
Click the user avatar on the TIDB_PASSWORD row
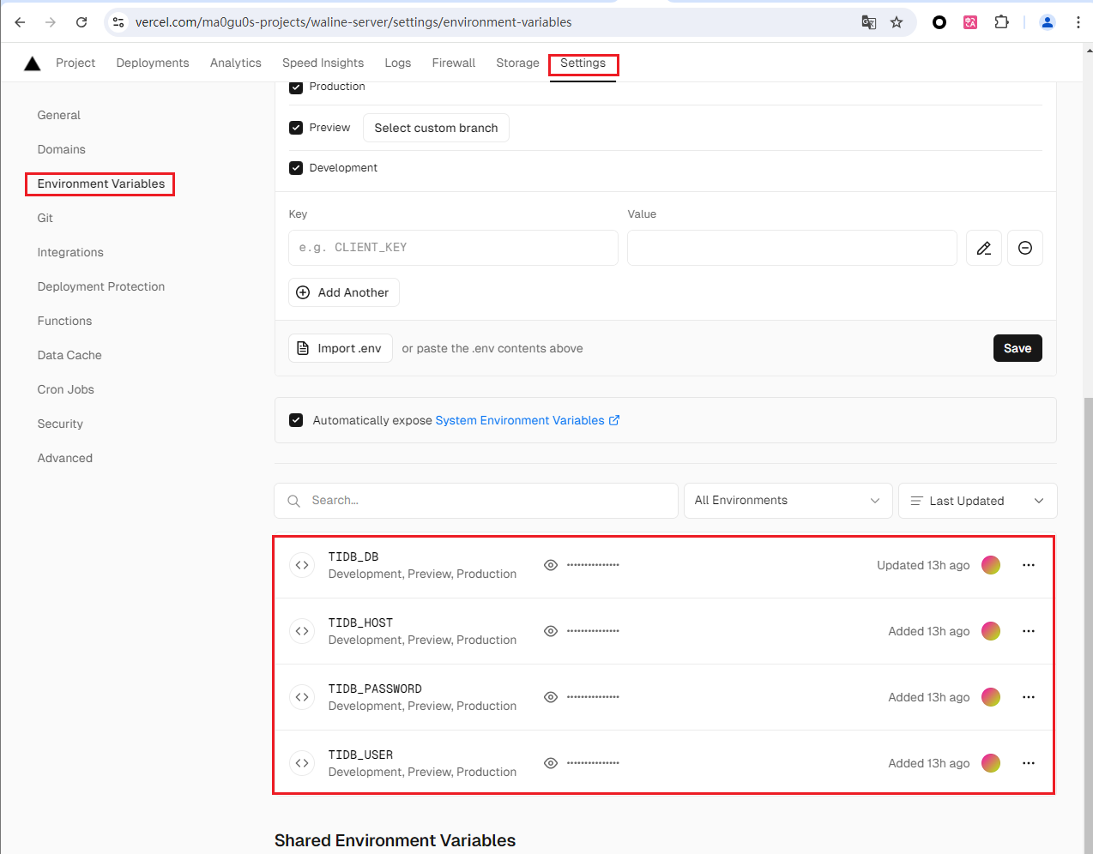click(x=991, y=697)
